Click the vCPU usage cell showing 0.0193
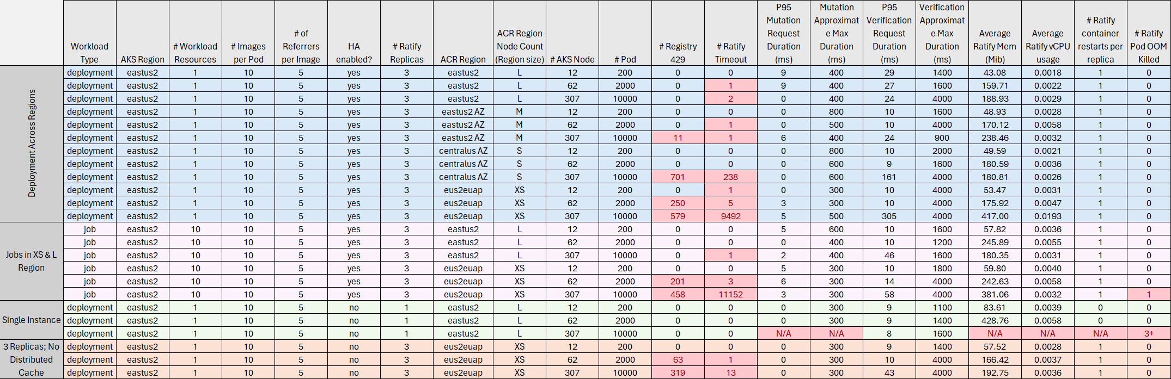 [1047, 216]
